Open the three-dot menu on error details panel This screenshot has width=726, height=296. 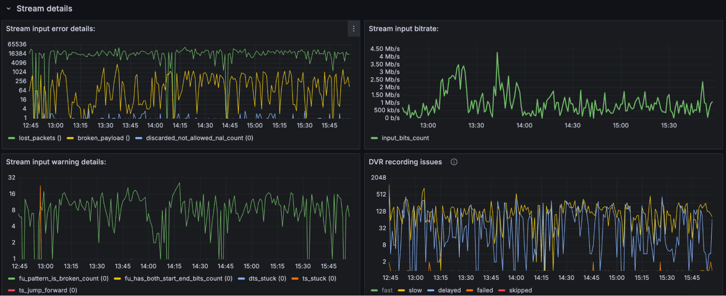point(353,29)
